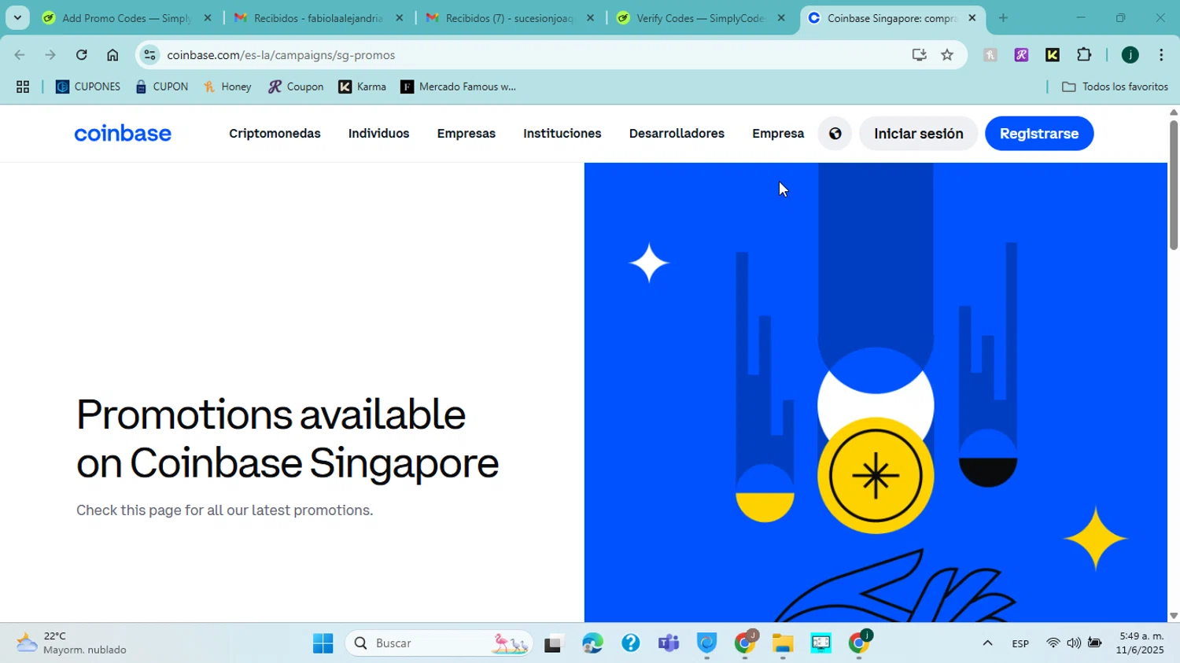Go back to previous page
This screenshot has width=1180, height=663.
(x=20, y=55)
